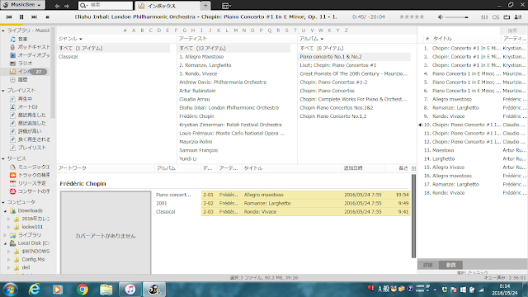The image size is (528, 297).
Task: Open the panel layout icon next to tabs
Action: (x=226, y=6)
